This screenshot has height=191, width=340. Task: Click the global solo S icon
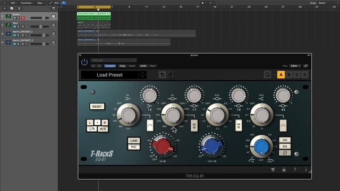19,8
